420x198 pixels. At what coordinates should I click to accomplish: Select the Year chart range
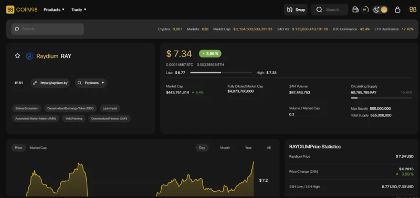pos(248,148)
